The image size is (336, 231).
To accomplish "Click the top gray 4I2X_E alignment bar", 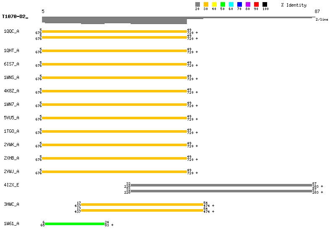I will (x=221, y=185).
